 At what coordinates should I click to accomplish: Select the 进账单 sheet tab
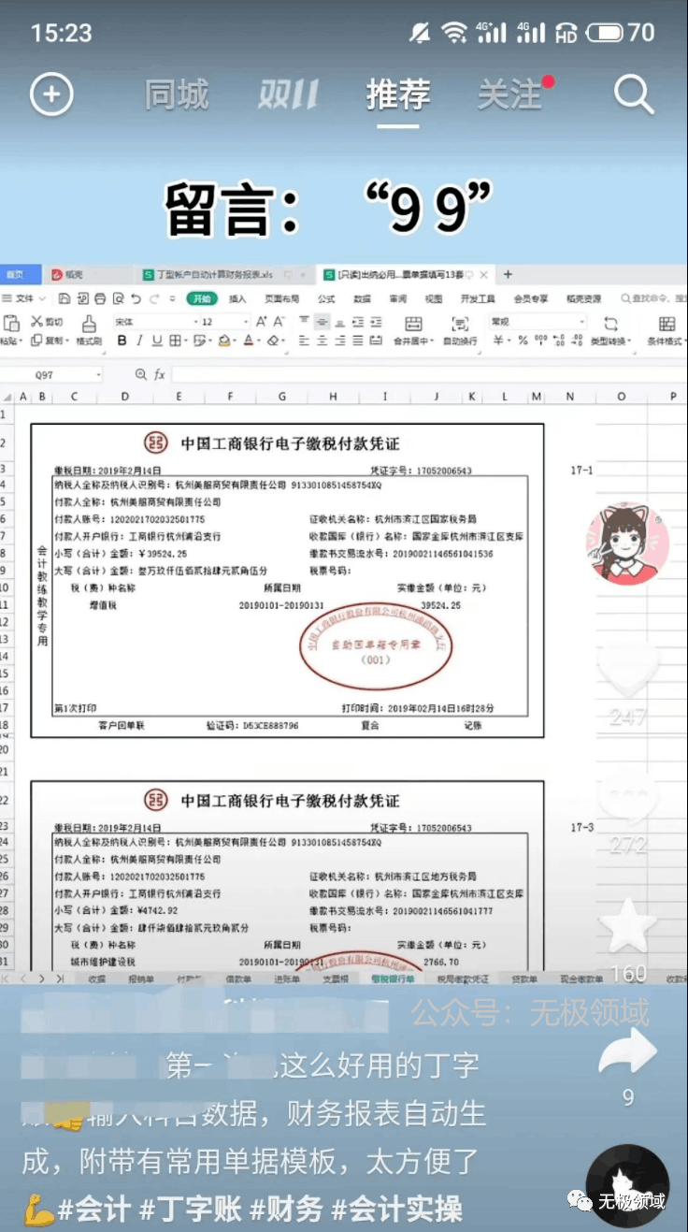pyautogui.click(x=285, y=978)
